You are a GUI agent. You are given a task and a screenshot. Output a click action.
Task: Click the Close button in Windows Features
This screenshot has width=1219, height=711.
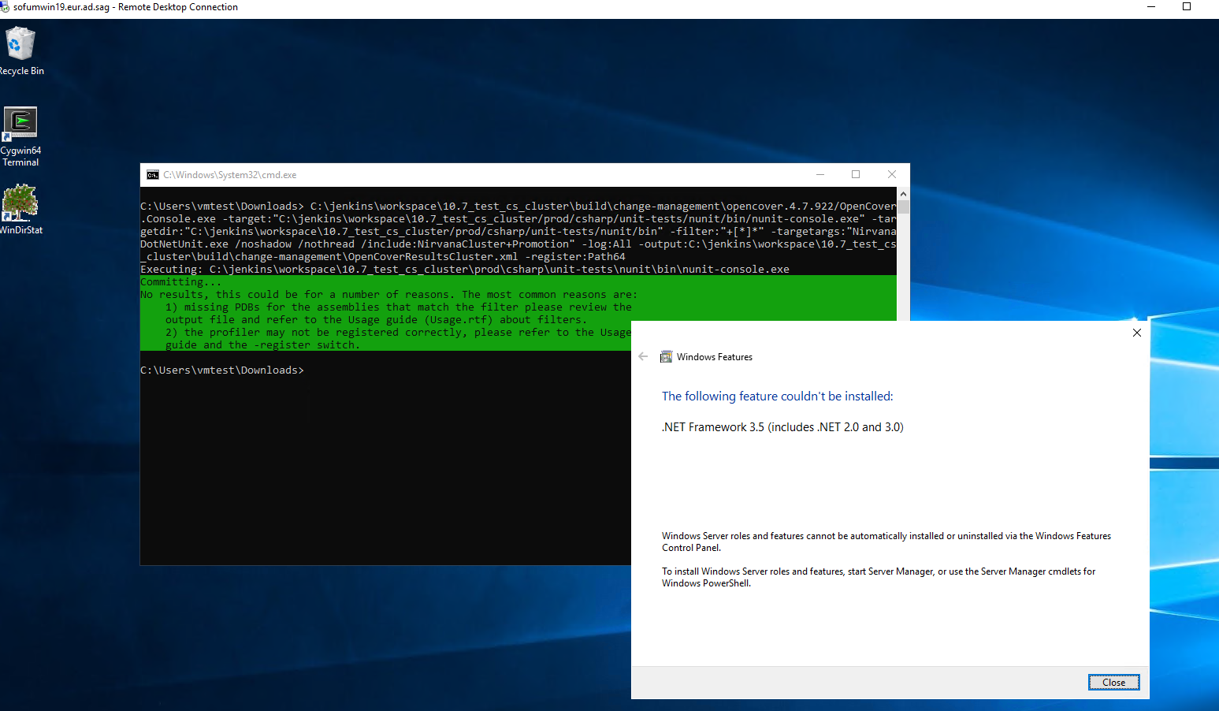[1113, 683]
